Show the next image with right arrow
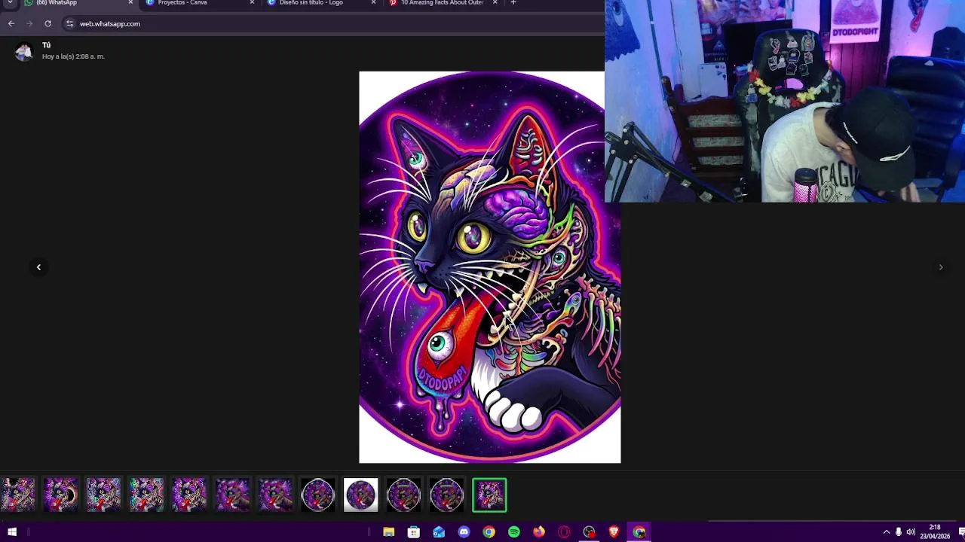Image resolution: width=965 pixels, height=542 pixels. pos(940,267)
